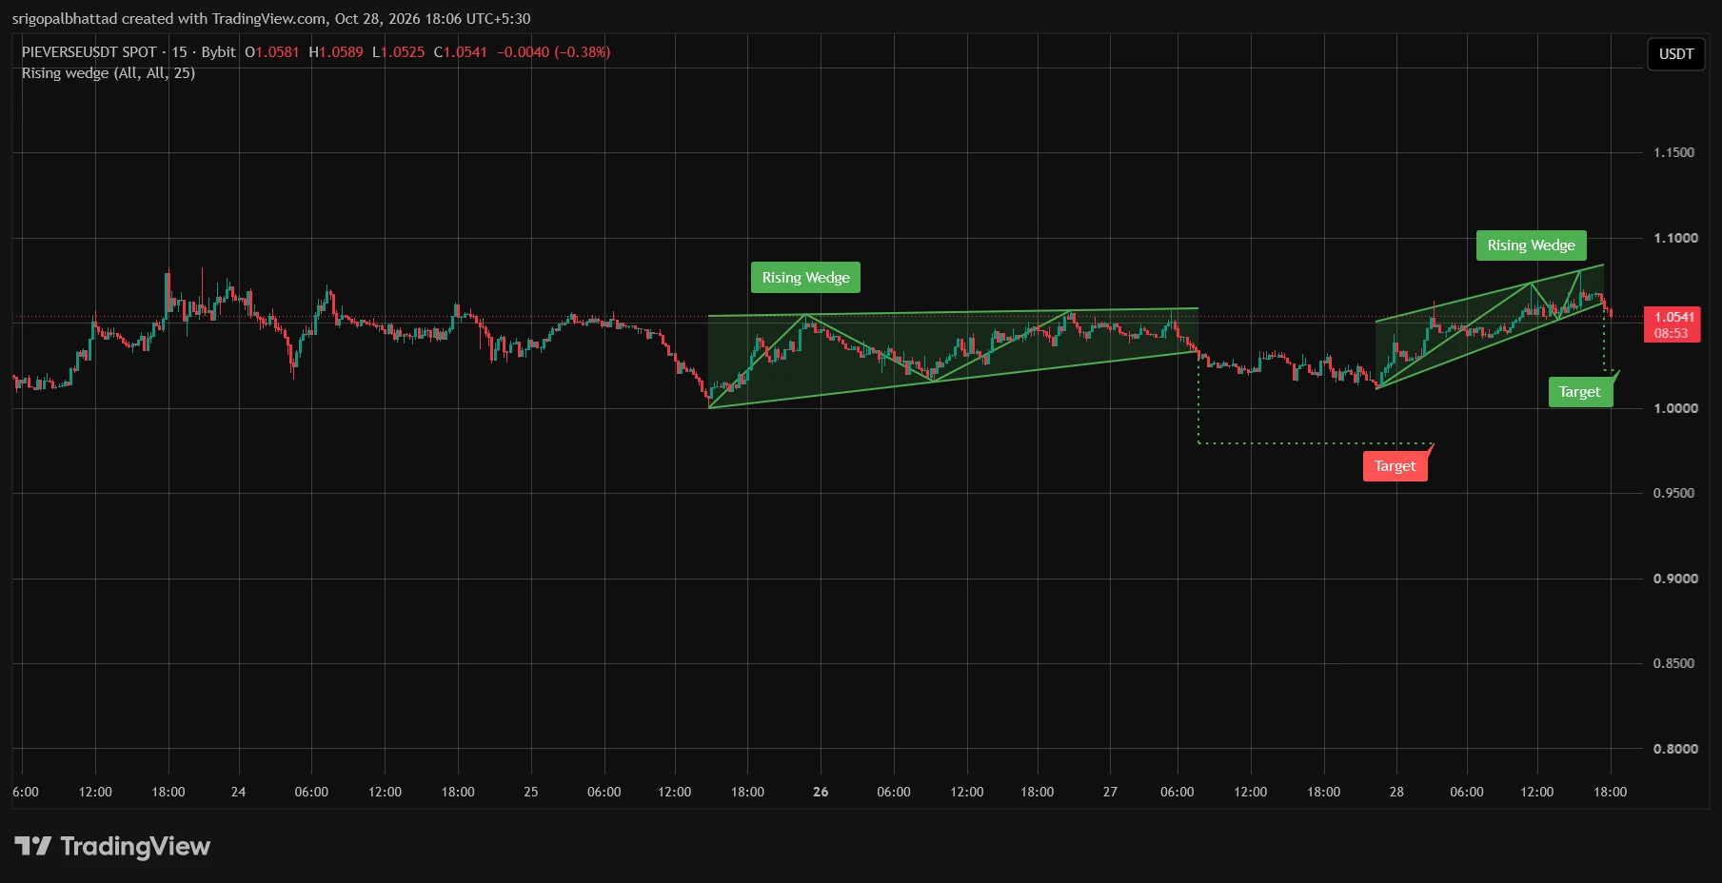
Task: Click the low value L1.0525 in legend
Action: pyautogui.click(x=398, y=52)
